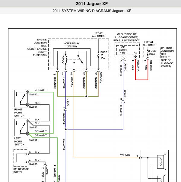
Task: Click the 'C12-A' connector label
Action: (x=68, y=102)
